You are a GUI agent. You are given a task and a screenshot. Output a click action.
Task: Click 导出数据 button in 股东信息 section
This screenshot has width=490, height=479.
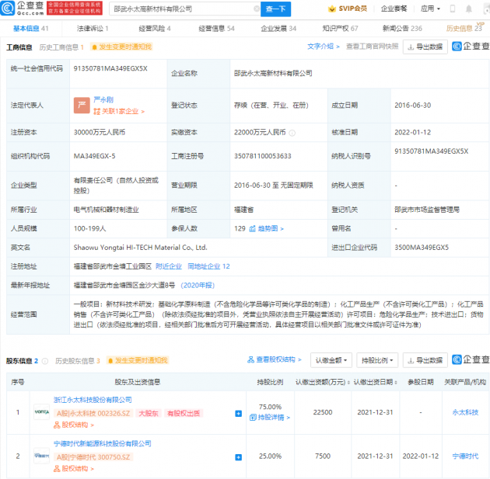(x=425, y=360)
